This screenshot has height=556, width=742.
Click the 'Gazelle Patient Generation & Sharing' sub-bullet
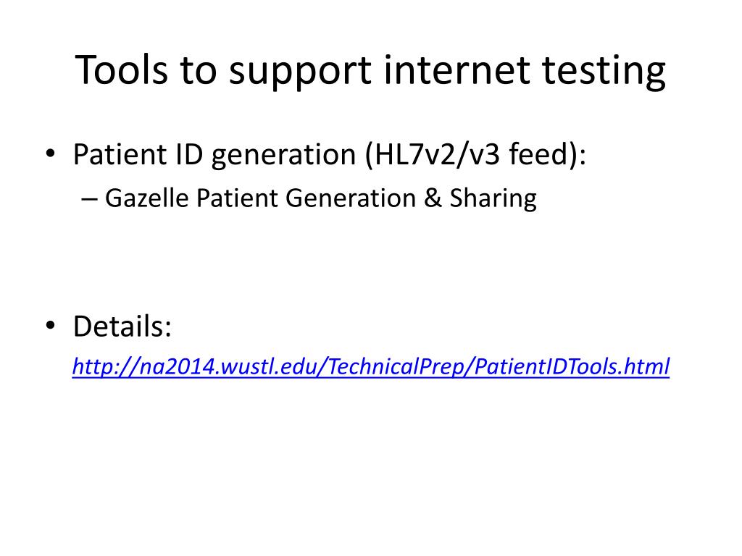point(320,198)
